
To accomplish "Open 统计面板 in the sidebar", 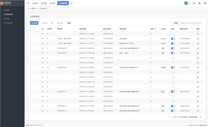I will (x=7, y=19).
